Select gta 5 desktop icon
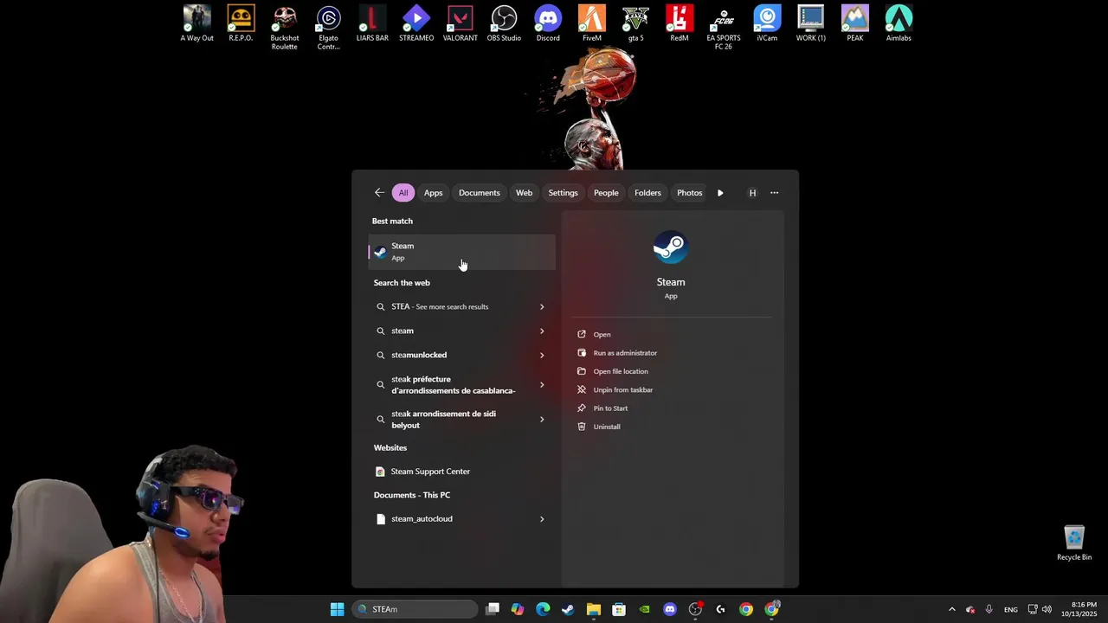The height and width of the screenshot is (623, 1108). click(x=635, y=23)
